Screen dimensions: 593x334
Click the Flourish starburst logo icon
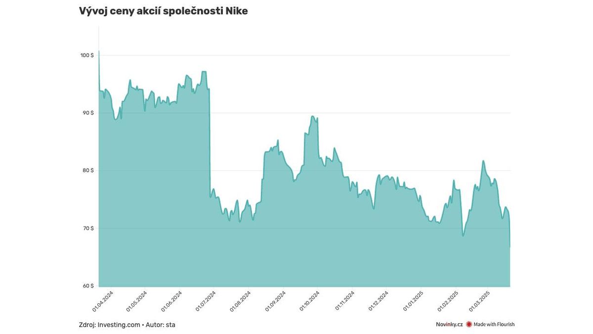(469, 325)
